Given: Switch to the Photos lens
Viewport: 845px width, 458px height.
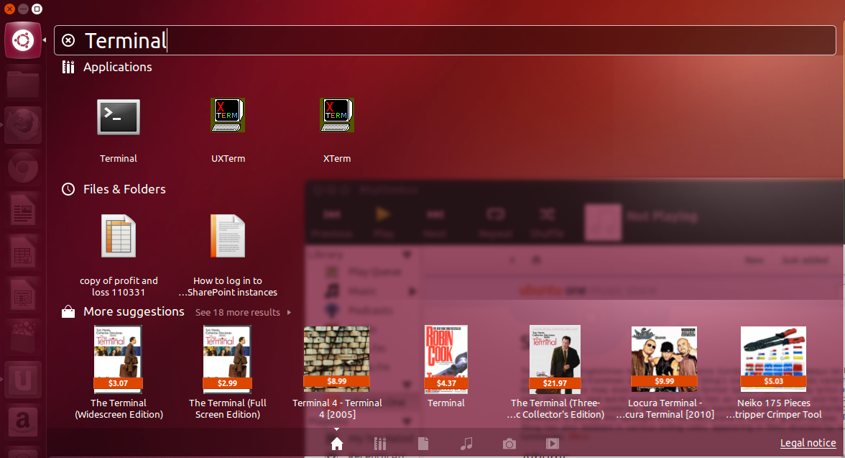Looking at the screenshot, I should pos(509,444).
